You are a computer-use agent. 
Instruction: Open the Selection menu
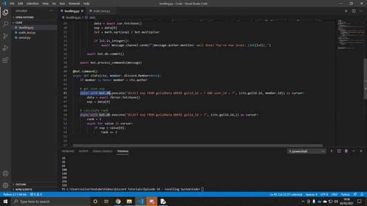click(33, 3)
